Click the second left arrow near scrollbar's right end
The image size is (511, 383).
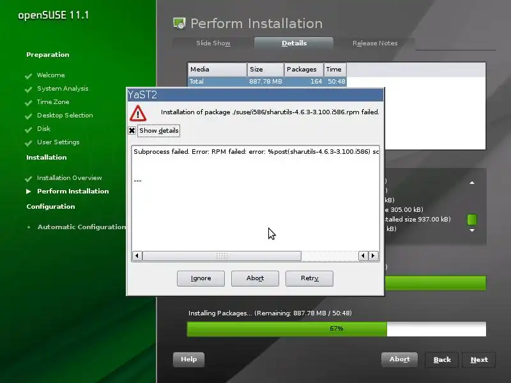click(363, 256)
